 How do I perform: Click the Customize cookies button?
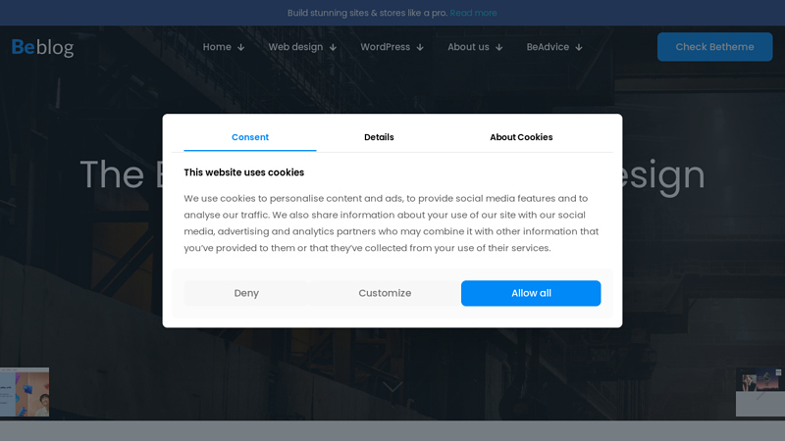(385, 293)
